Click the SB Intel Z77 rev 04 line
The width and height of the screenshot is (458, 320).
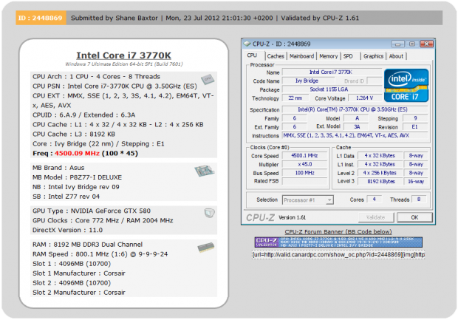coord(66,197)
